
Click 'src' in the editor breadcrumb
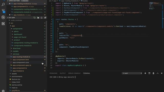(x=50, y=1)
